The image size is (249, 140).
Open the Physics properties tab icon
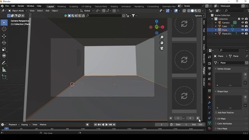(209, 113)
